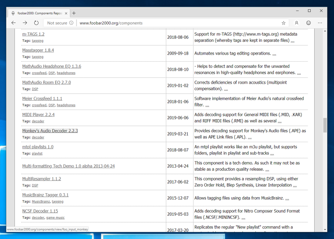Open the m-TAGS 1.2 component page
The width and height of the screenshot is (334, 239).
[x=33, y=34]
